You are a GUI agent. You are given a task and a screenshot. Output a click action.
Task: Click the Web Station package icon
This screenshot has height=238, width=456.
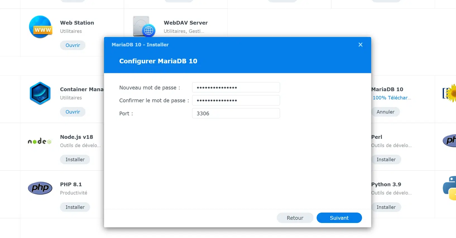pyautogui.click(x=40, y=27)
